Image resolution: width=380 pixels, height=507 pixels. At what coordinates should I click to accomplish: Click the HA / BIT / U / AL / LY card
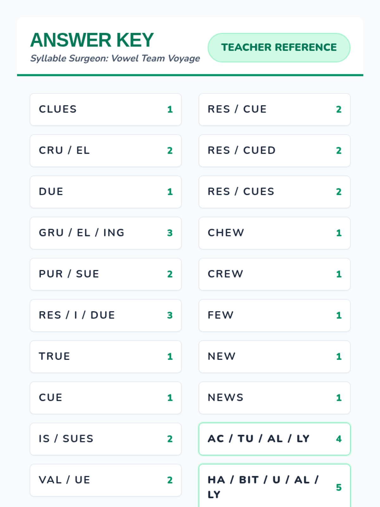coord(274,486)
